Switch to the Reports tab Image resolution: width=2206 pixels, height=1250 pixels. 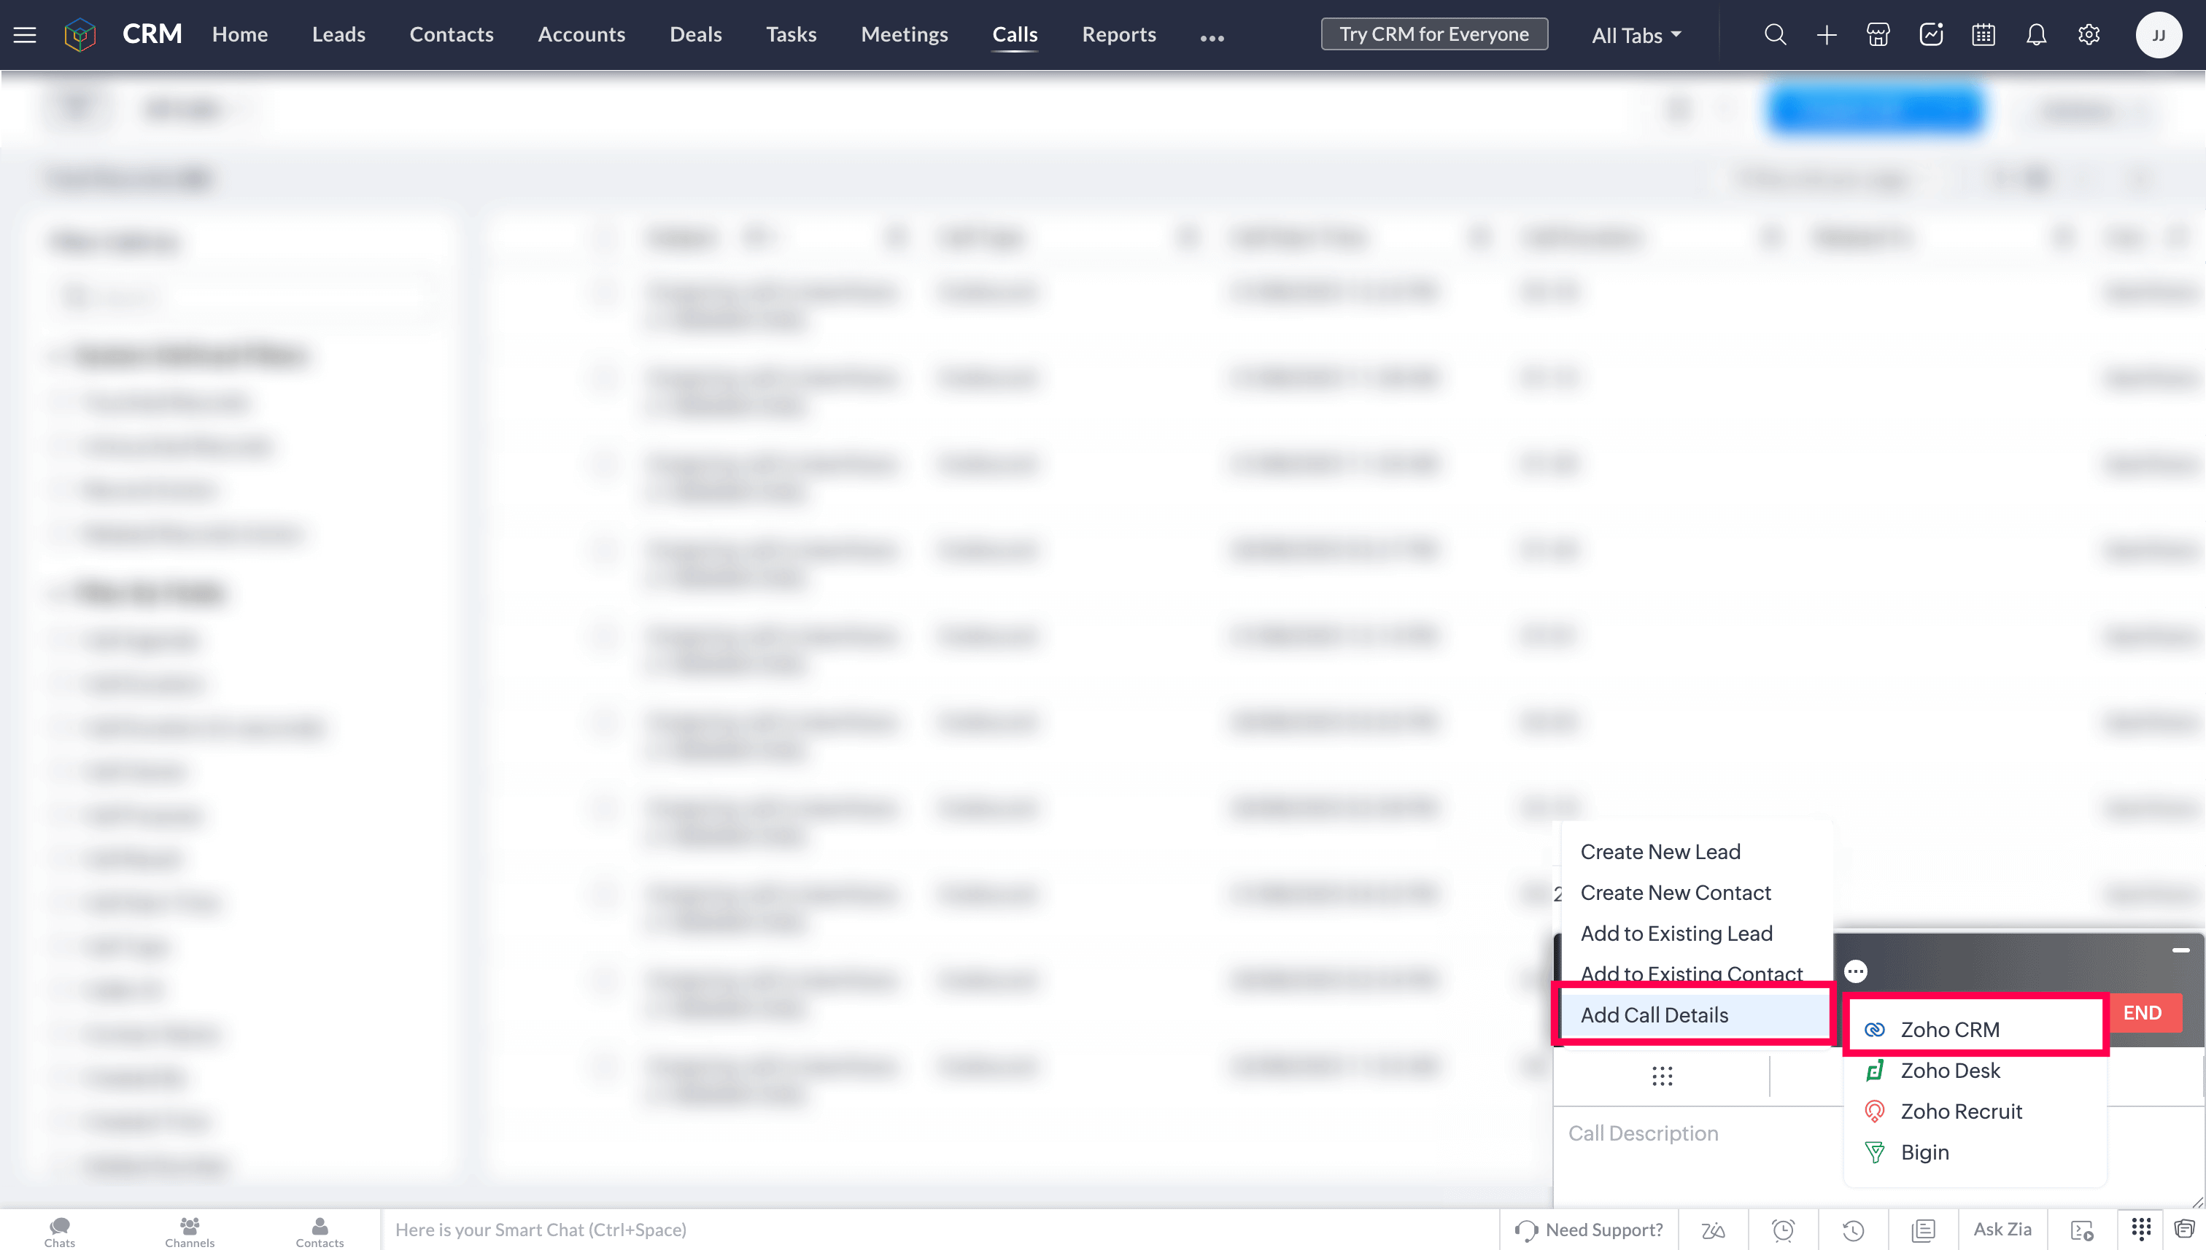click(x=1118, y=34)
